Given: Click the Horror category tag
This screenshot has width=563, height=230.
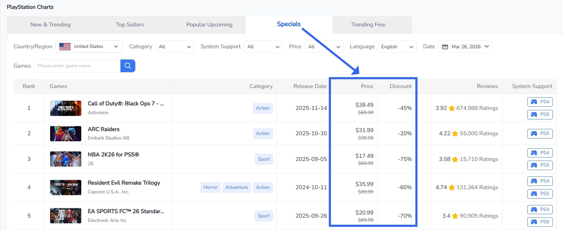Looking at the screenshot, I should [211, 187].
